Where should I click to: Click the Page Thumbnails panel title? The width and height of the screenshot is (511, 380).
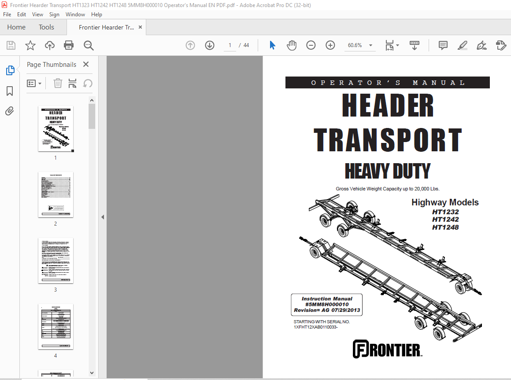tap(52, 64)
